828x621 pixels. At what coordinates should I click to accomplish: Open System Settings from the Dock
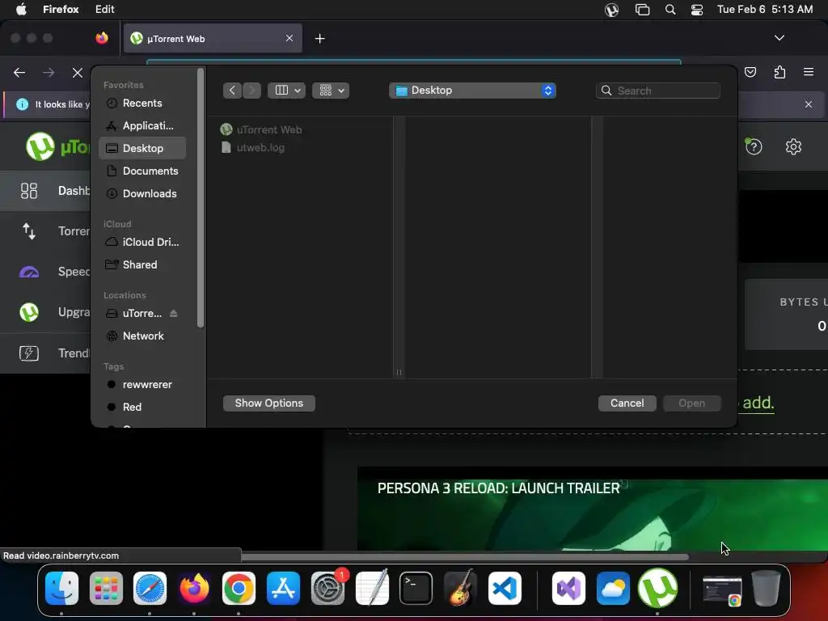tap(327, 589)
